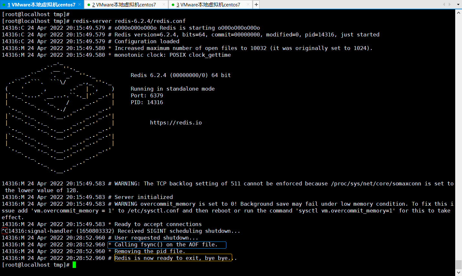Click 'Redis 6.2.4 (00000000/0) 64 bit' text
The width and height of the screenshot is (462, 276).
pyautogui.click(x=181, y=75)
